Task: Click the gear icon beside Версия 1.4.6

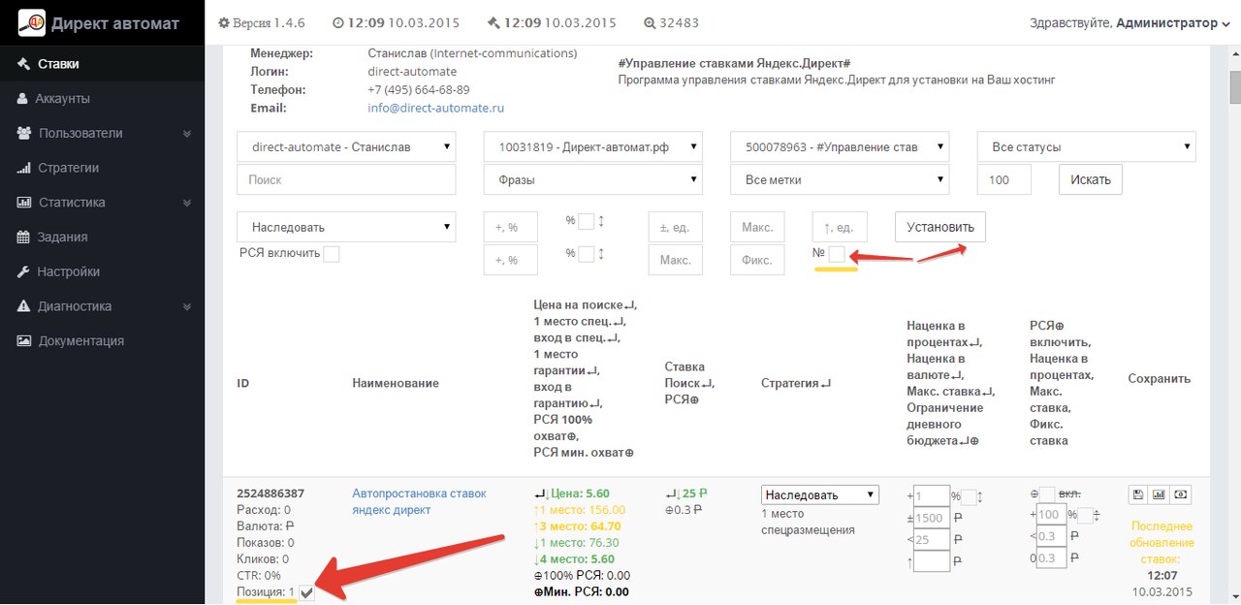Action: coord(224,22)
